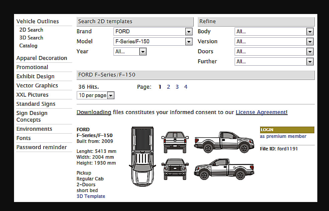This screenshot has width=329, height=211.
Task: Click the 'Lenght: 5413 mm' text
Action: (x=96, y=151)
